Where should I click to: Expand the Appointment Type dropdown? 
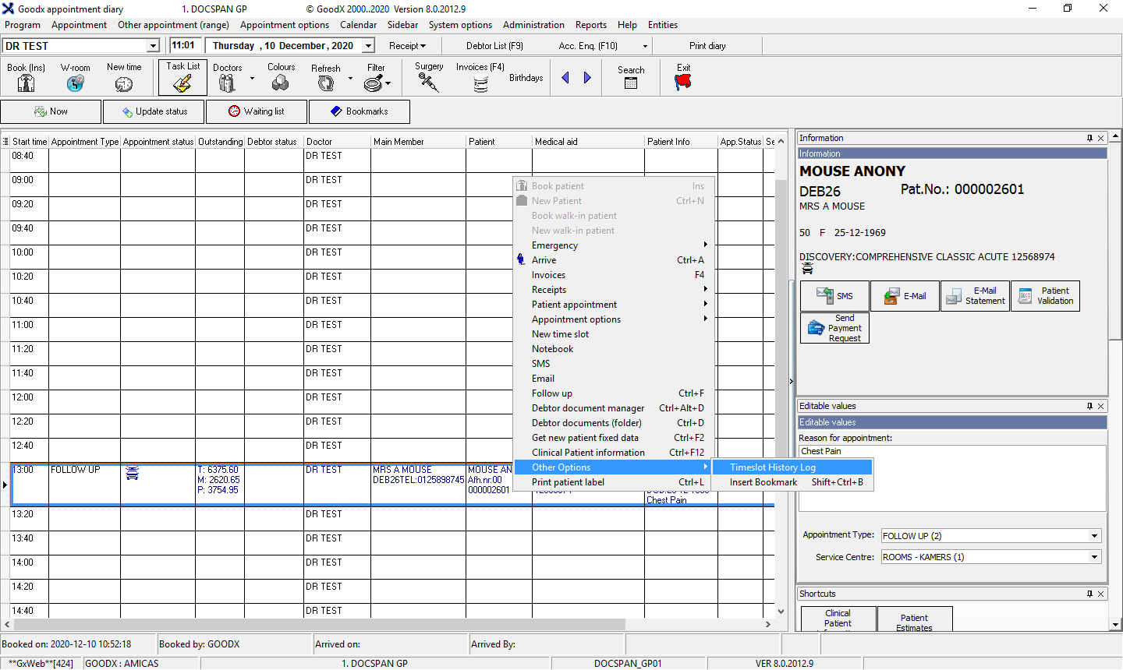(1094, 536)
